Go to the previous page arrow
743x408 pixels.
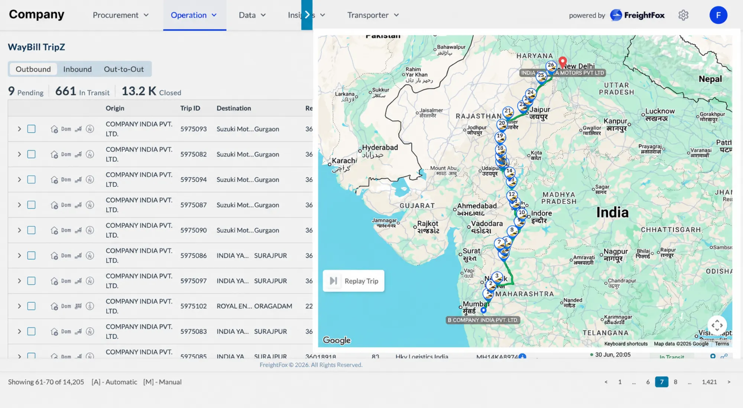coord(606,382)
